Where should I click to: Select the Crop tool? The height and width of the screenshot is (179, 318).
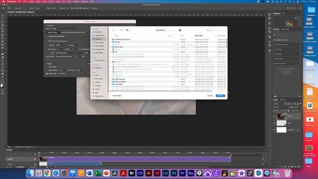pos(2,28)
